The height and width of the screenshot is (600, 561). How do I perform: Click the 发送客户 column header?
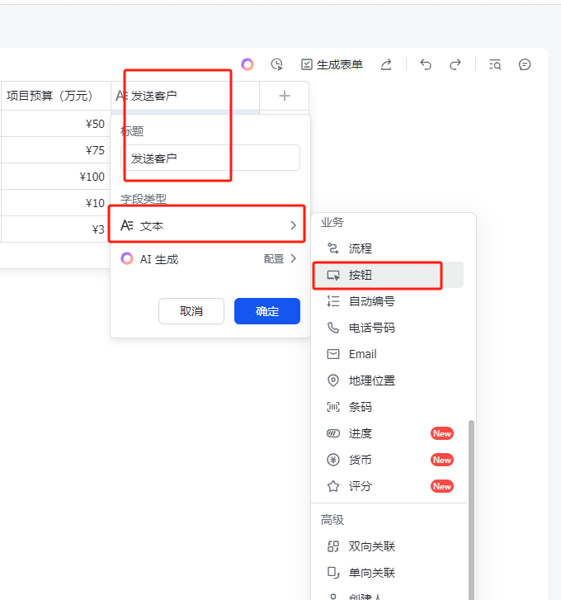(x=185, y=96)
